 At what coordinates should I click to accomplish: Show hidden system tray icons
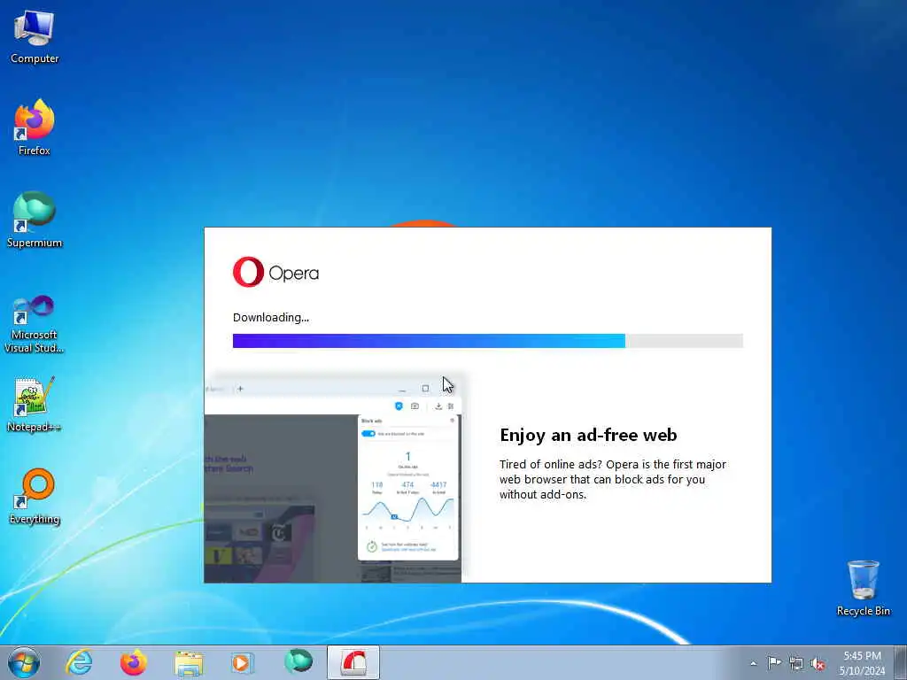753,663
